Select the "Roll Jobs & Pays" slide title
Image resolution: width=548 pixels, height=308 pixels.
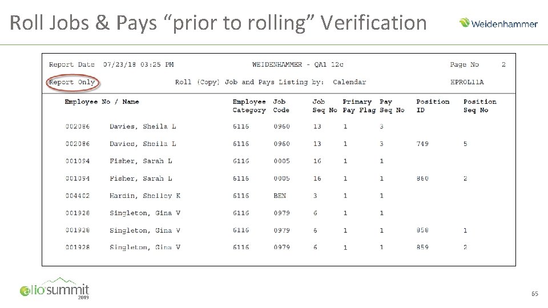point(219,23)
